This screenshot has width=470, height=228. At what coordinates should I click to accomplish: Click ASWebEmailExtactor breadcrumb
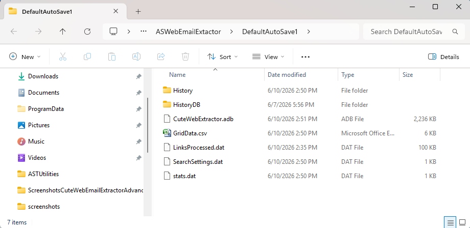pyautogui.click(x=188, y=32)
